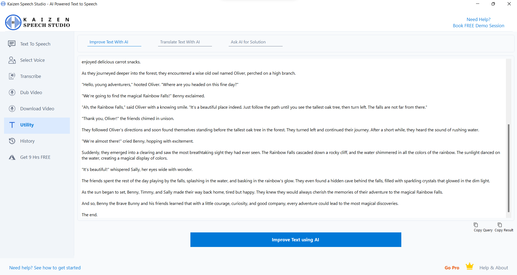This screenshot has width=517, height=275.
Task: Click the Text To Speech speech-bubble icon
Action: (12, 44)
